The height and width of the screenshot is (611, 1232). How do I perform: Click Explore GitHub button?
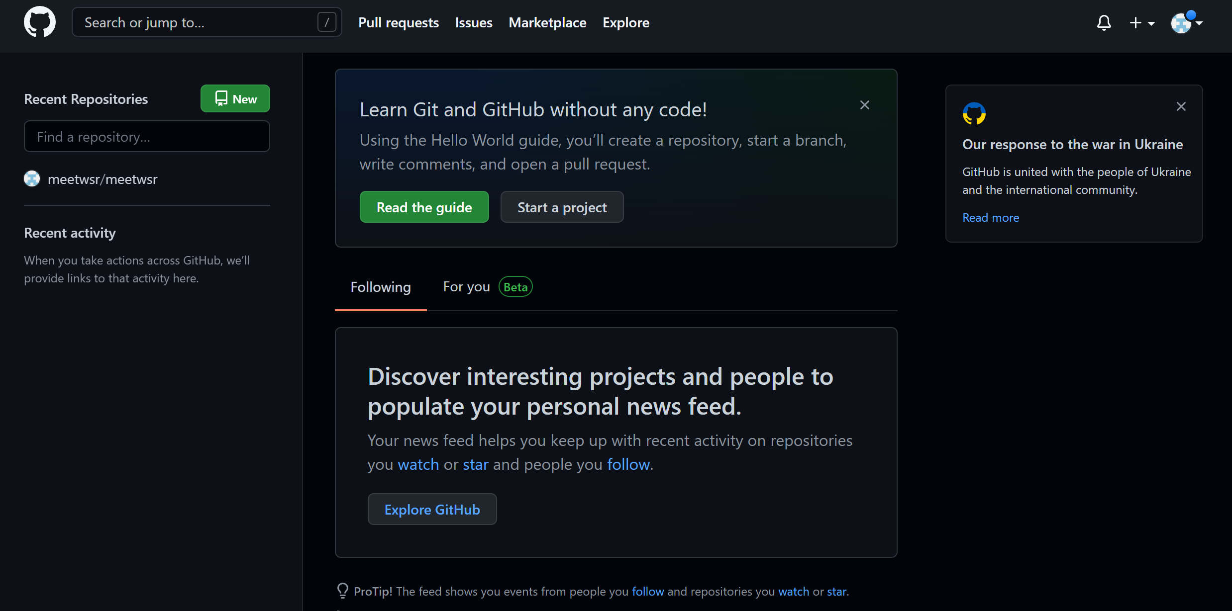tap(432, 509)
